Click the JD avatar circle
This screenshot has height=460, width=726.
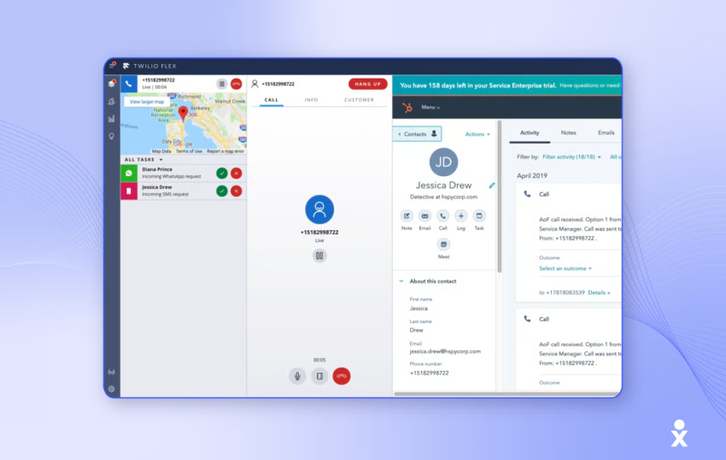click(443, 162)
